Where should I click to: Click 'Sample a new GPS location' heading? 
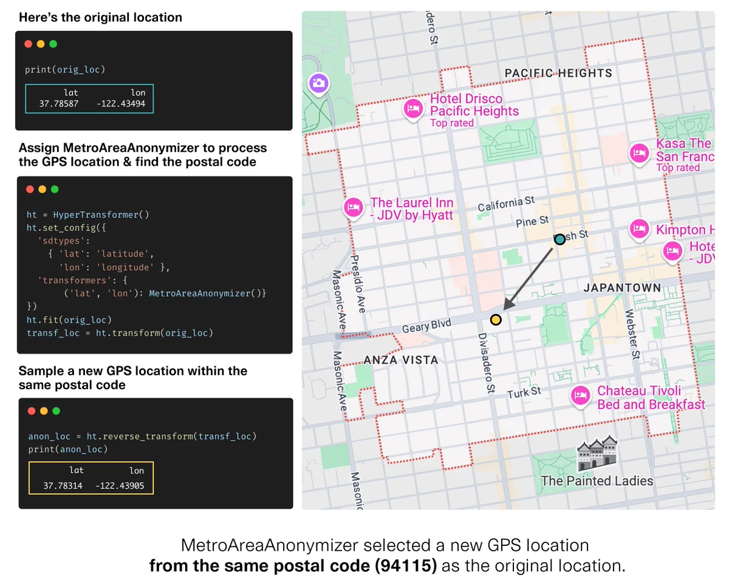[133, 378]
